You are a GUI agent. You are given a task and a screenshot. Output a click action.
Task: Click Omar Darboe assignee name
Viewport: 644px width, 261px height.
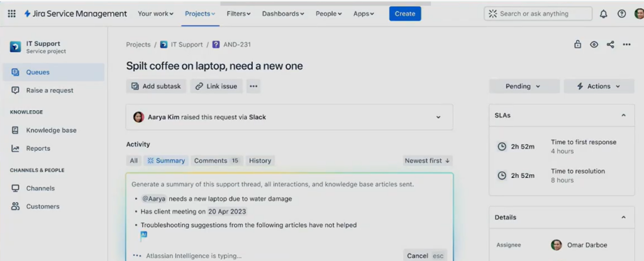[587, 245]
